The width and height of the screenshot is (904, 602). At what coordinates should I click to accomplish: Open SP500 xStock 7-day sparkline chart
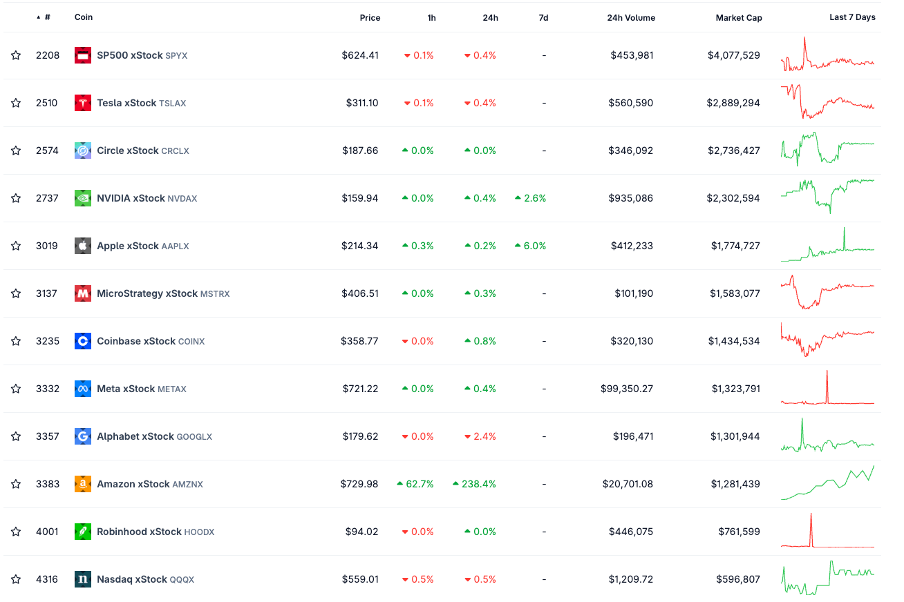pyautogui.click(x=827, y=55)
